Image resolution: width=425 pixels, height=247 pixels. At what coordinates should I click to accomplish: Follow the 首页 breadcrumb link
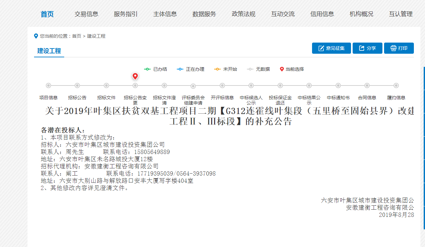click(77, 36)
